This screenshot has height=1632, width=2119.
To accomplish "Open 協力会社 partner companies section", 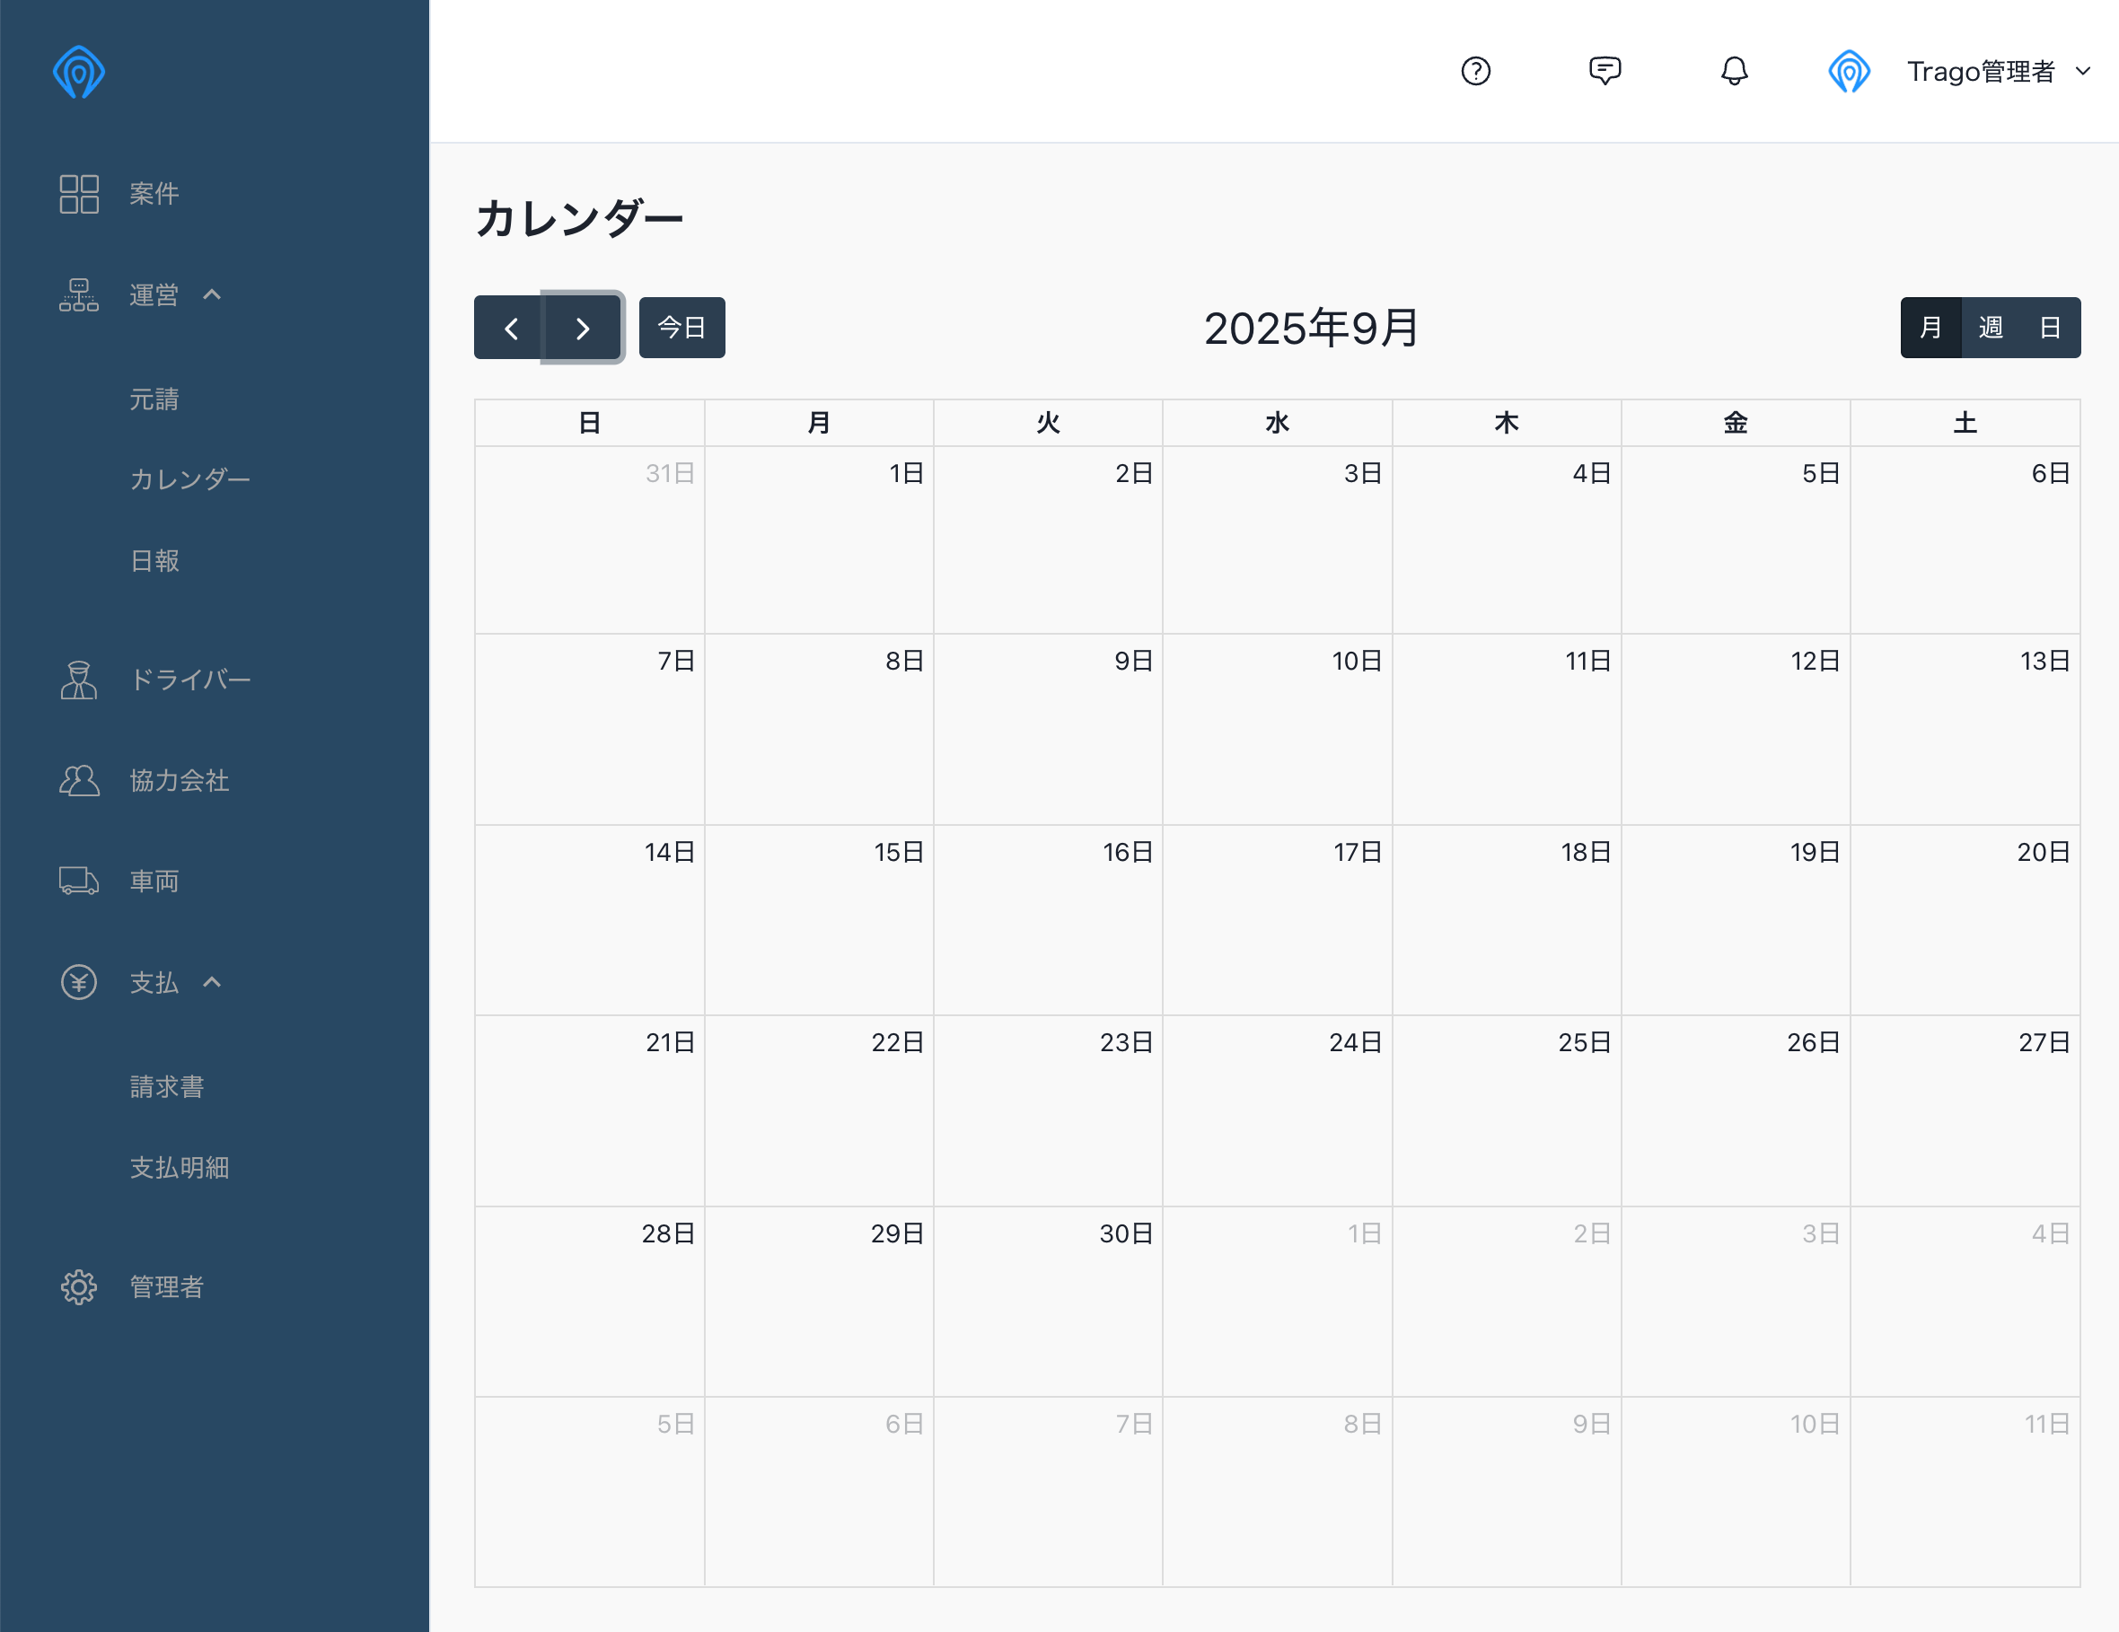I will pos(179,780).
